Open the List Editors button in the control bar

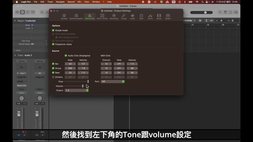(220, 12)
